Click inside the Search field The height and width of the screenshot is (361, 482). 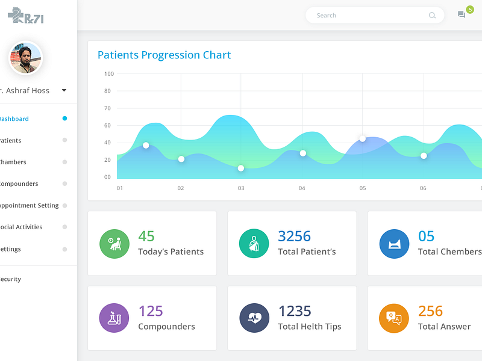tap(374, 15)
